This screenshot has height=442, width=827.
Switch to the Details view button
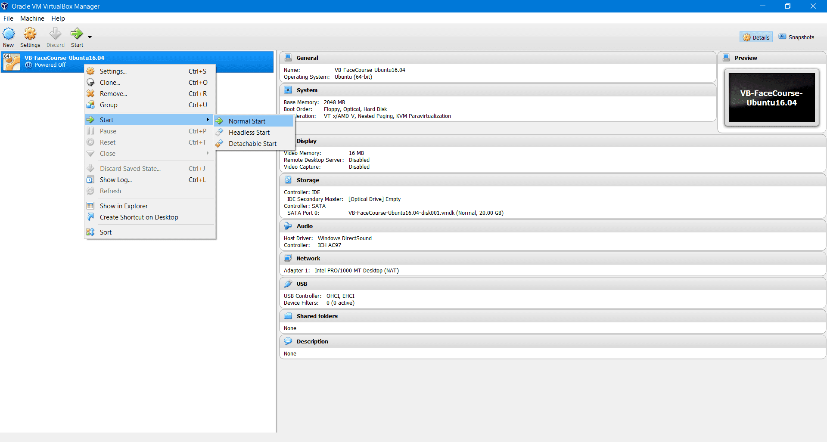(x=756, y=37)
